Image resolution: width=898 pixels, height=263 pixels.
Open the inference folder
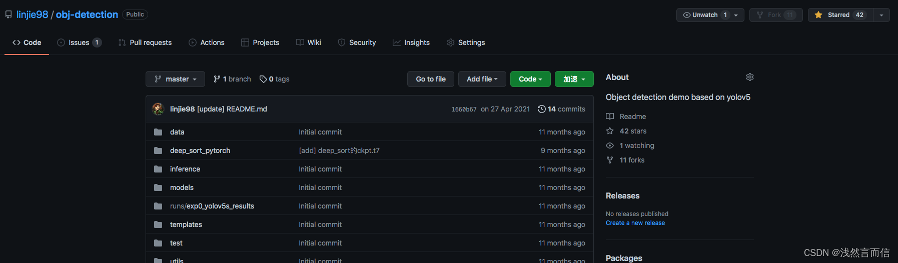(x=185, y=169)
